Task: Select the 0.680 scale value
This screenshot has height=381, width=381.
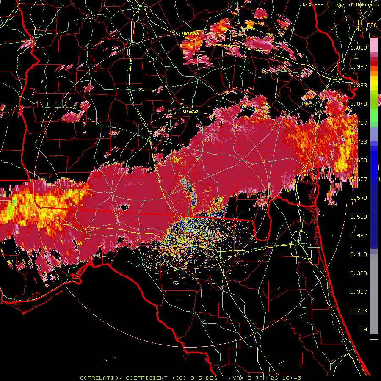Action: [359, 160]
